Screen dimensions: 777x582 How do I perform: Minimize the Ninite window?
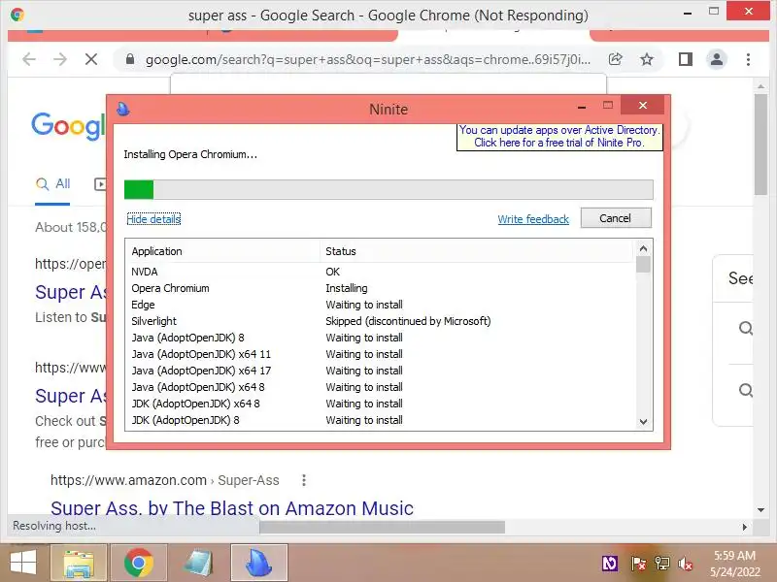(x=582, y=106)
